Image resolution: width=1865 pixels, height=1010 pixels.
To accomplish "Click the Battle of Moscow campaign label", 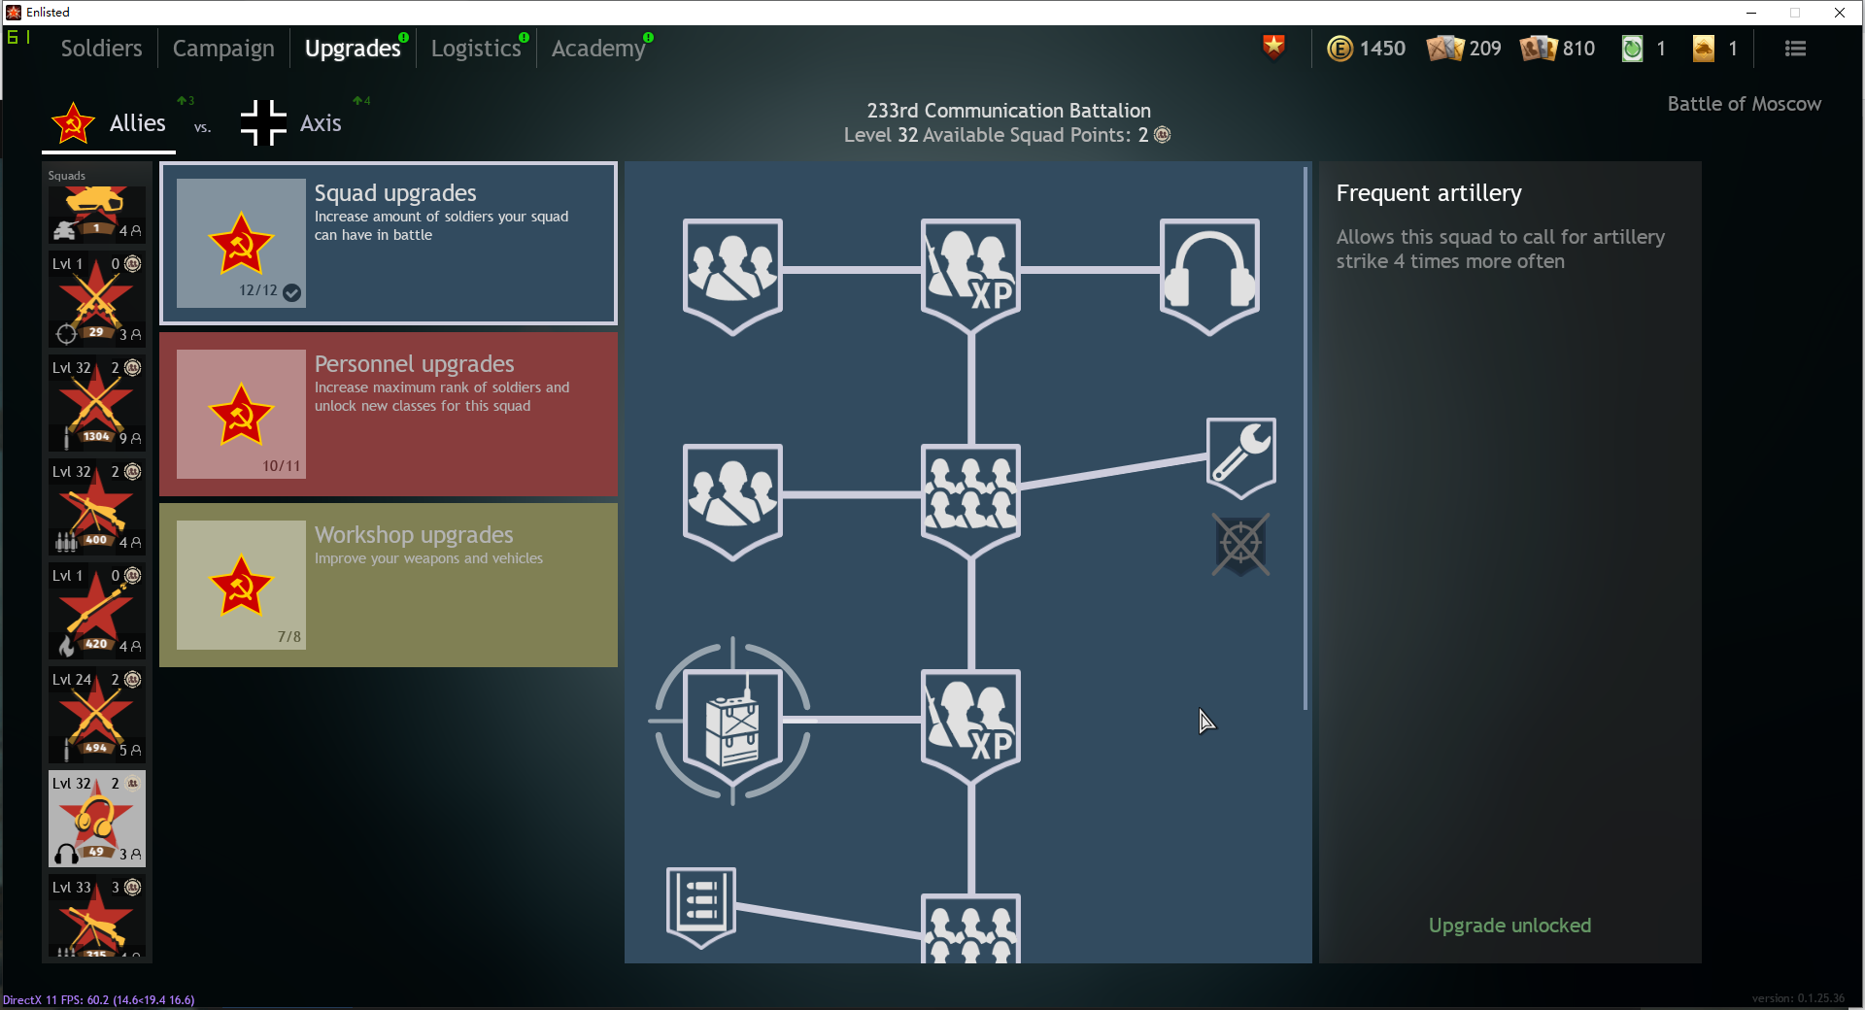I will pyautogui.click(x=1744, y=104).
